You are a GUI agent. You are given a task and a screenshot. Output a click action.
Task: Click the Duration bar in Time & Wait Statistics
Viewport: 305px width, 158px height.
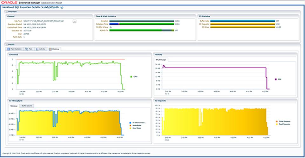[142, 21]
